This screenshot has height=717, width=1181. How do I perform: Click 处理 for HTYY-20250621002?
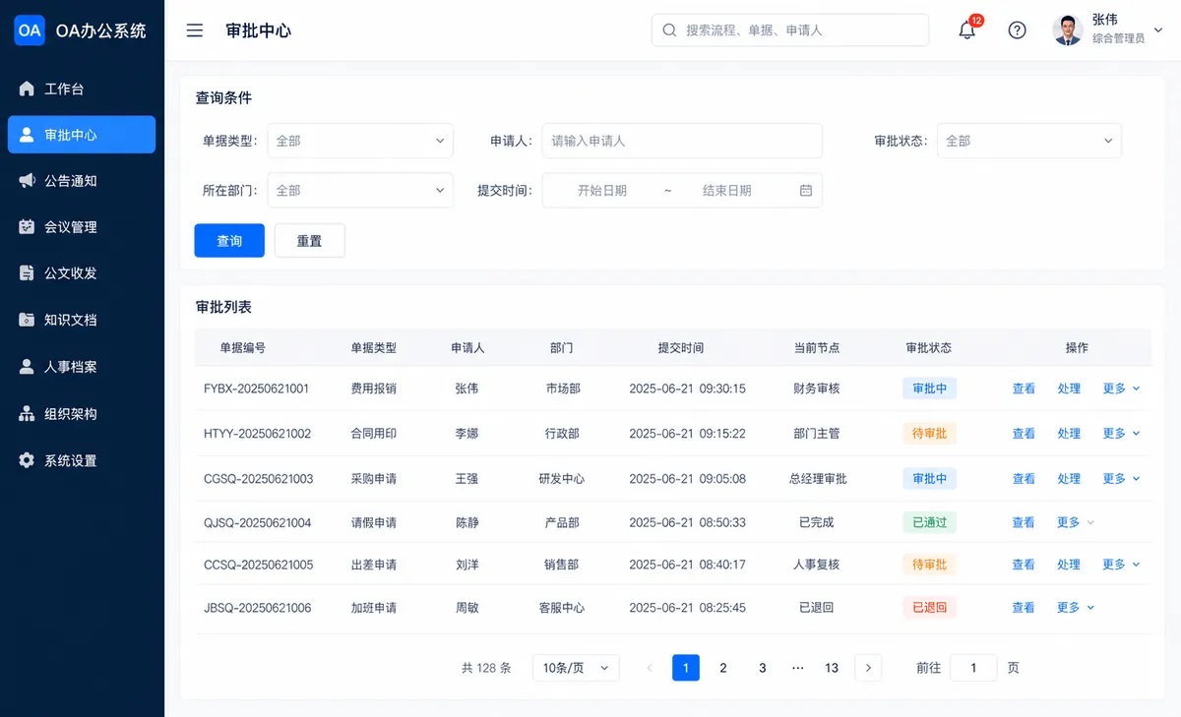(x=1069, y=434)
